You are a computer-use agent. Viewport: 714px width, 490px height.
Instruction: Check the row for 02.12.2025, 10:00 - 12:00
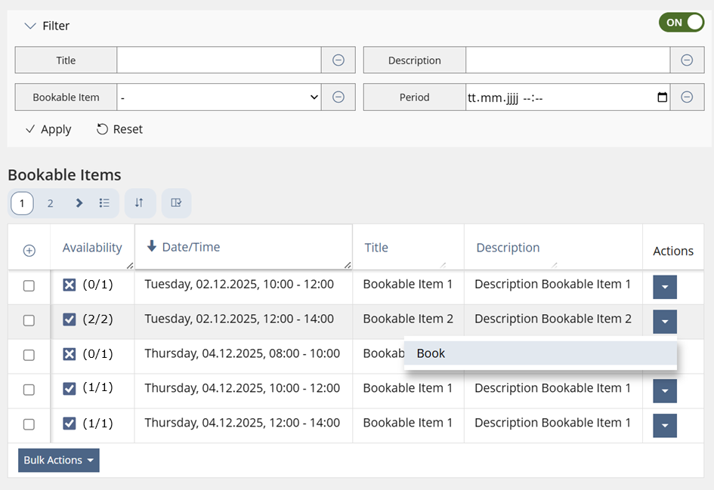click(x=29, y=286)
